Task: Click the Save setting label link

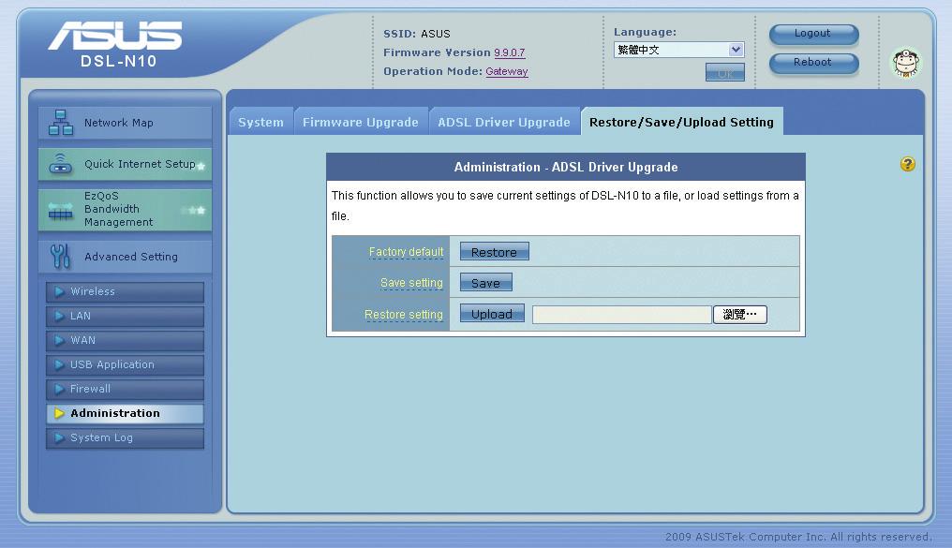Action: 411,283
